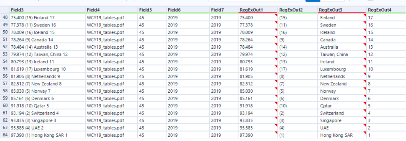Click red corner indicator in Finland RegExOut3 cell
Image resolution: width=406 pixels, height=141 pixels.
coord(364,15)
